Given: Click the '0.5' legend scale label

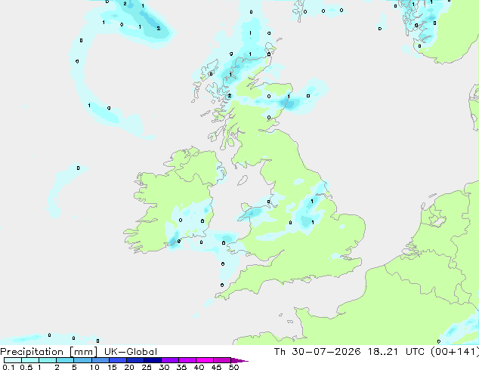Looking at the screenshot, I should (26, 367).
